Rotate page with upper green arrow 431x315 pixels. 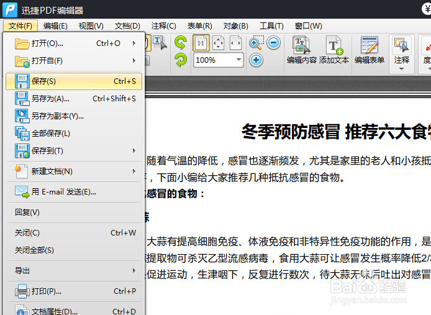[181, 43]
